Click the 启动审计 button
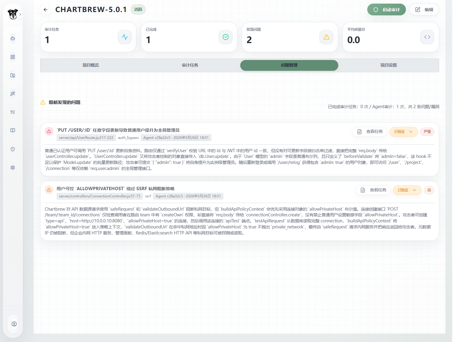 [387, 10]
